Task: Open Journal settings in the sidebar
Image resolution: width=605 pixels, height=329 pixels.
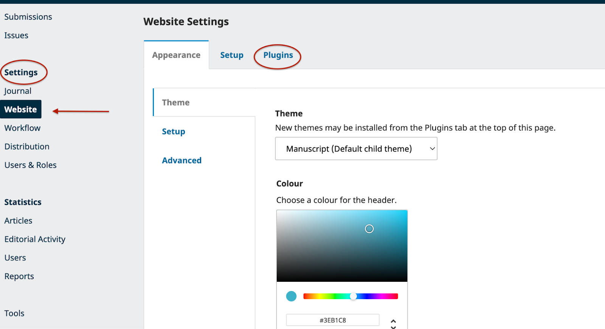Action: coord(18,91)
